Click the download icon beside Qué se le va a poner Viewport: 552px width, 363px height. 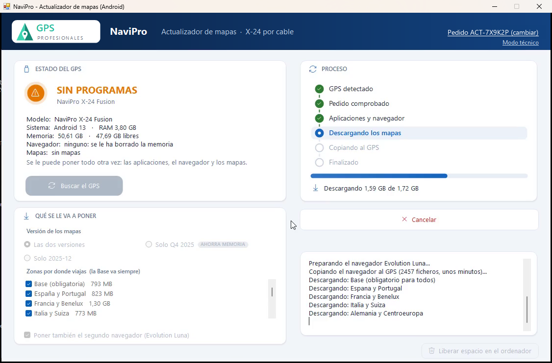26,216
